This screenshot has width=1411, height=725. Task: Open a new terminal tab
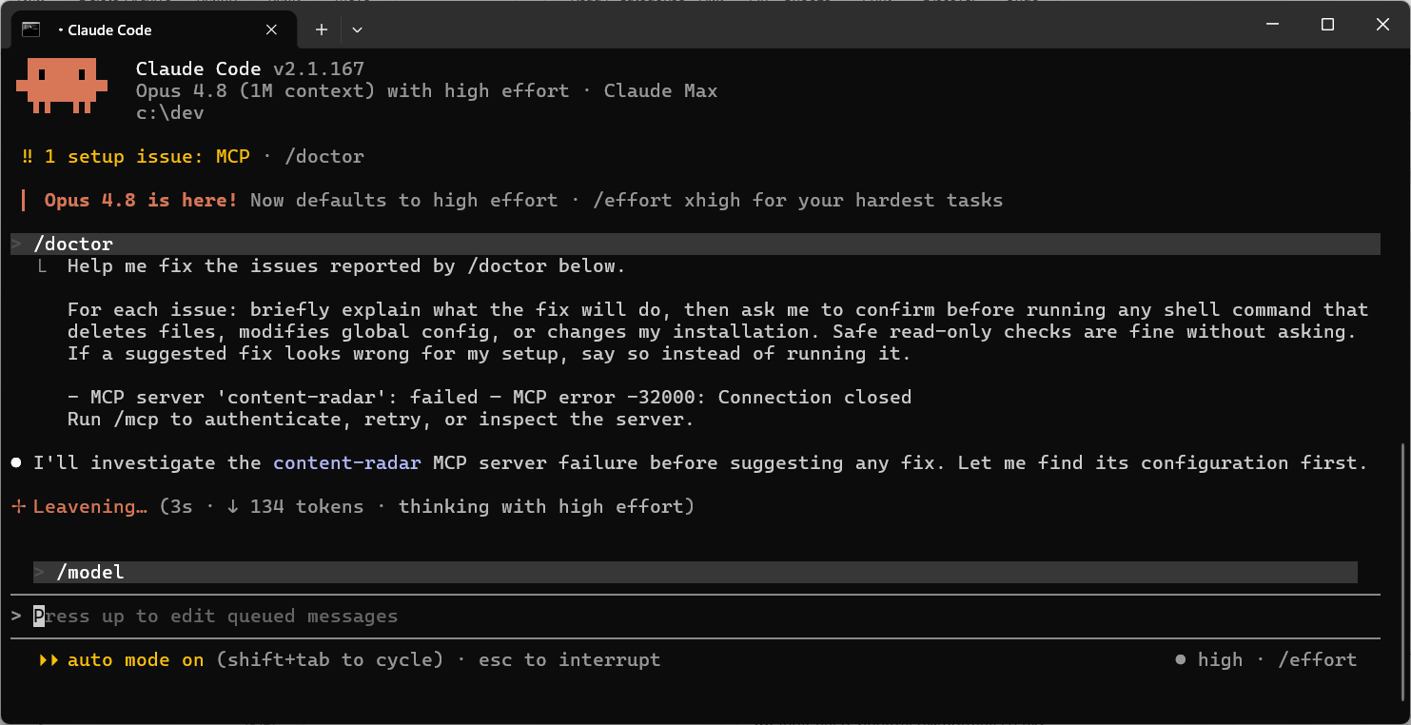click(322, 29)
